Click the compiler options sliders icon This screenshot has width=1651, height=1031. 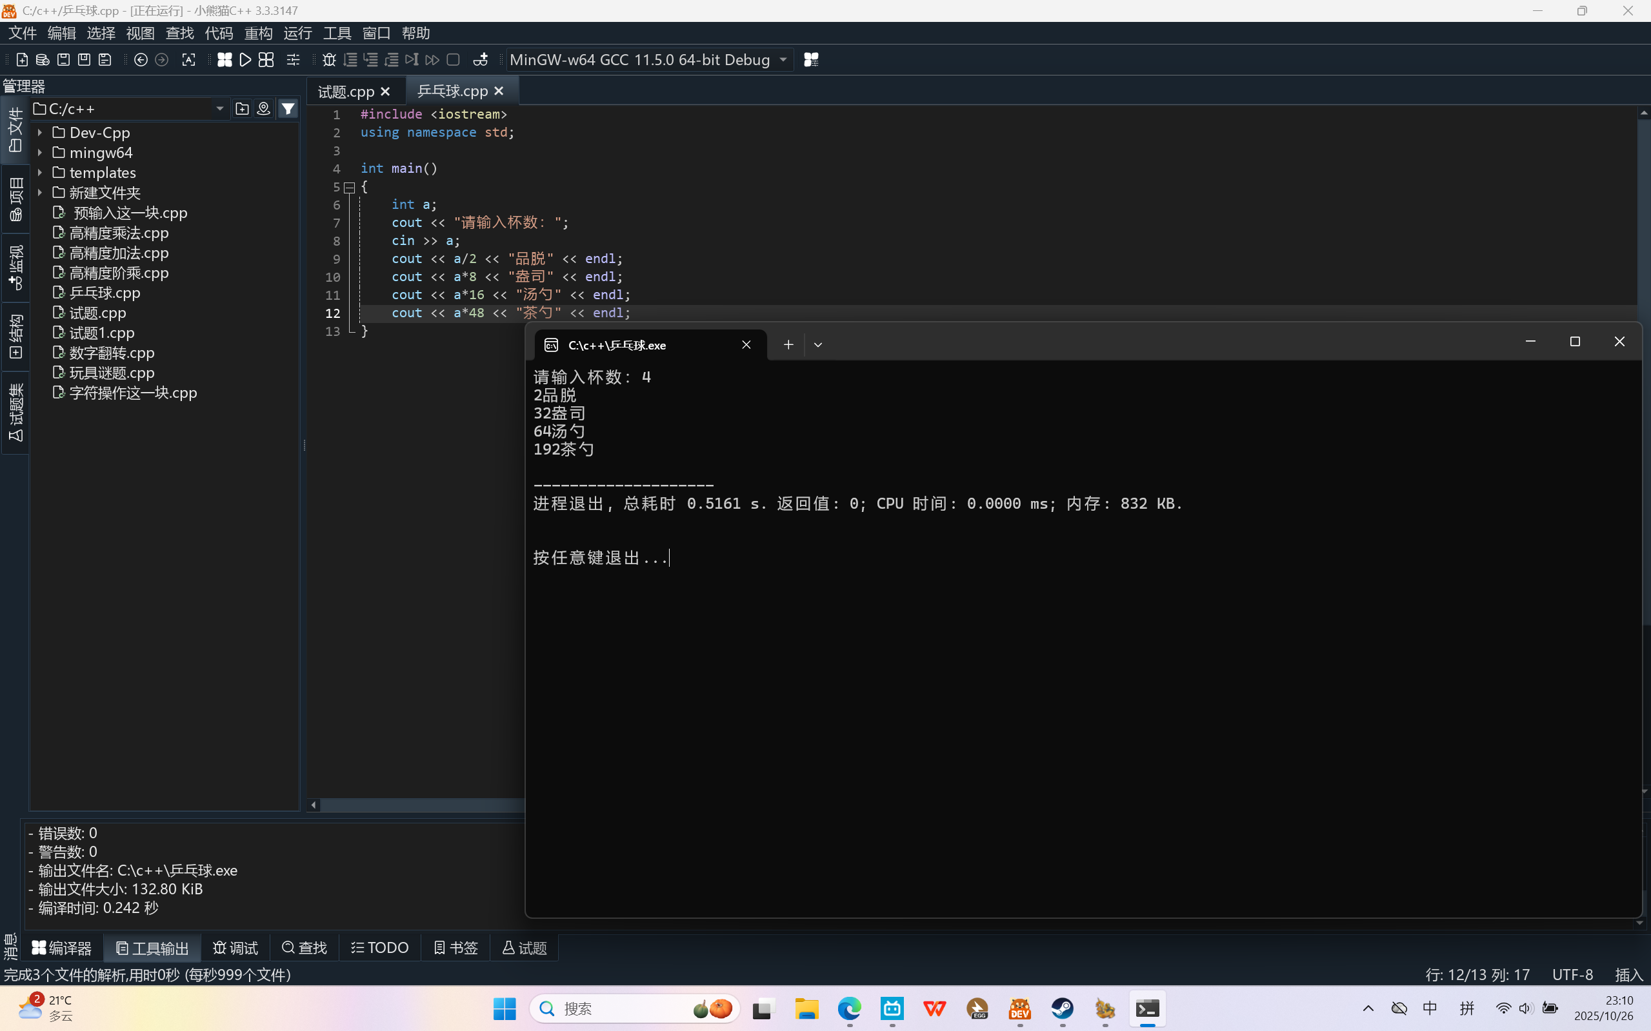[x=294, y=60]
